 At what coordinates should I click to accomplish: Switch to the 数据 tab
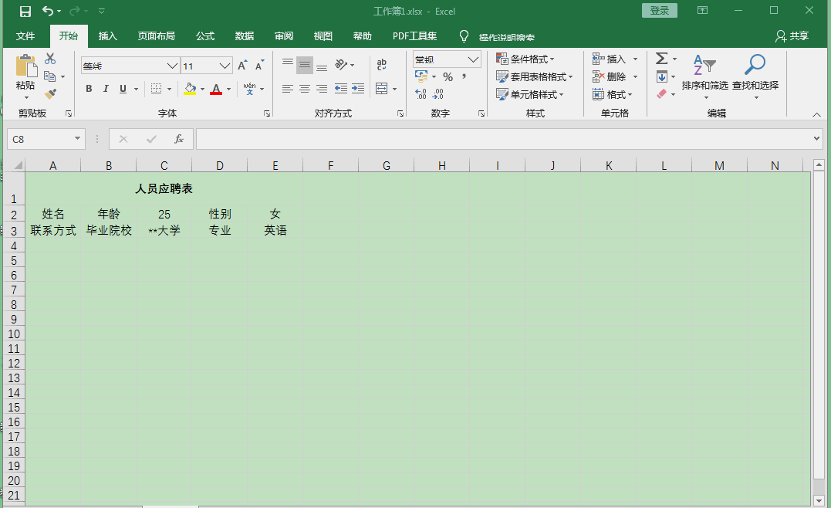pos(245,36)
